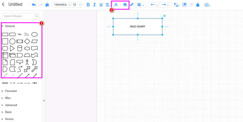The image size is (243, 122).
Task: Open the fill color bucket picker
Action: pos(125,5)
